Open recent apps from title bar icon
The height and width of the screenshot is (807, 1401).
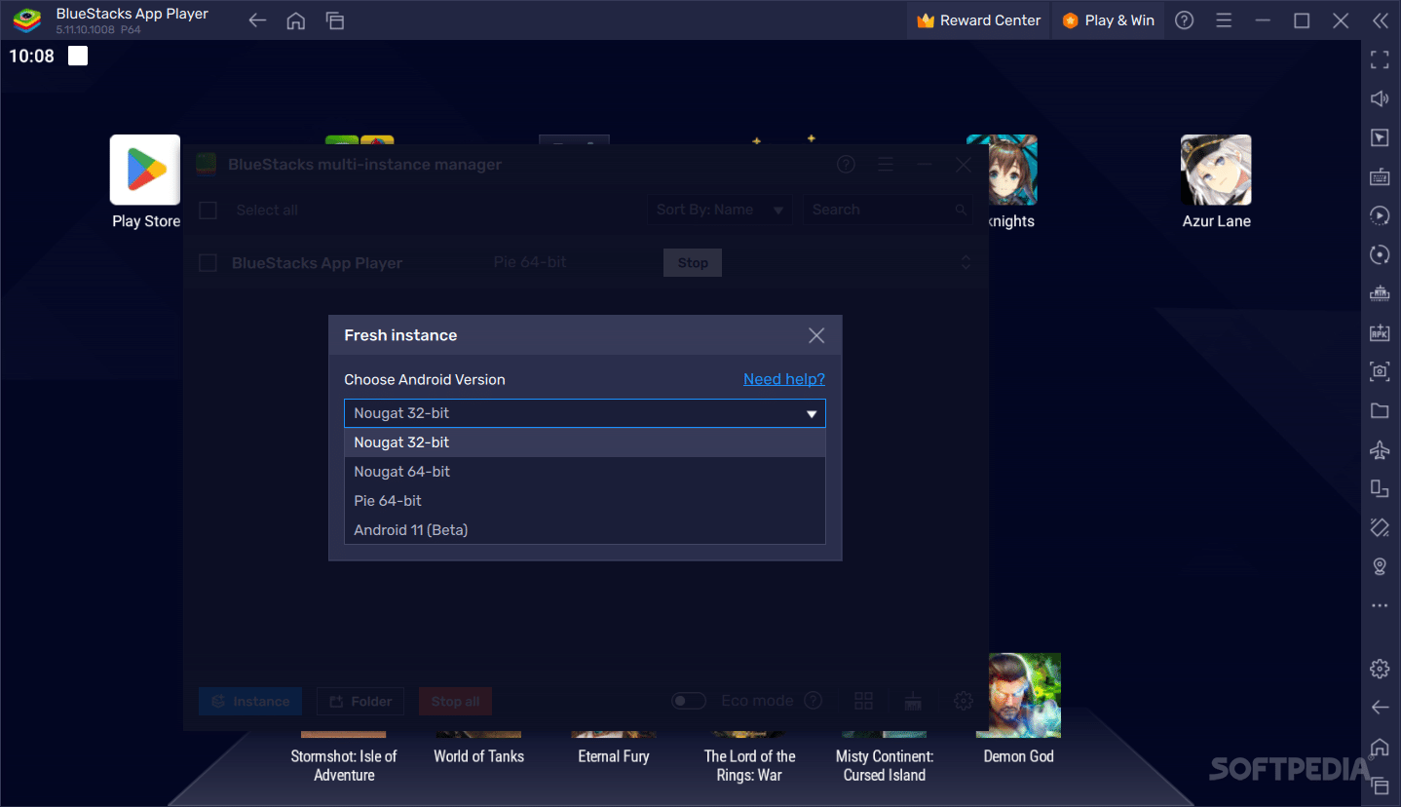click(335, 20)
